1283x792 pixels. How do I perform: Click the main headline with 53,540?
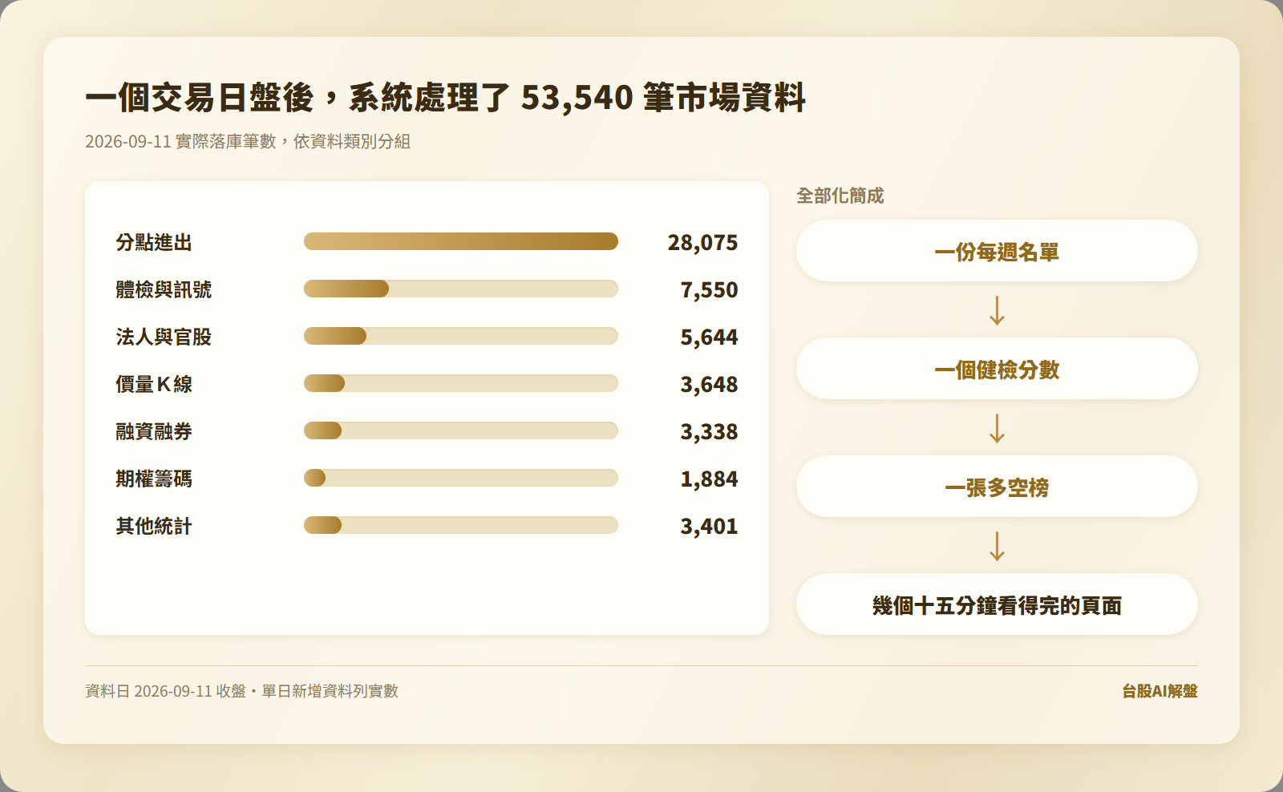[x=445, y=98]
